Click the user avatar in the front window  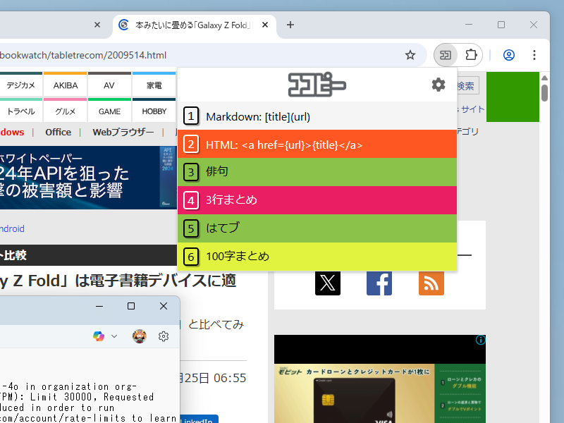click(139, 336)
